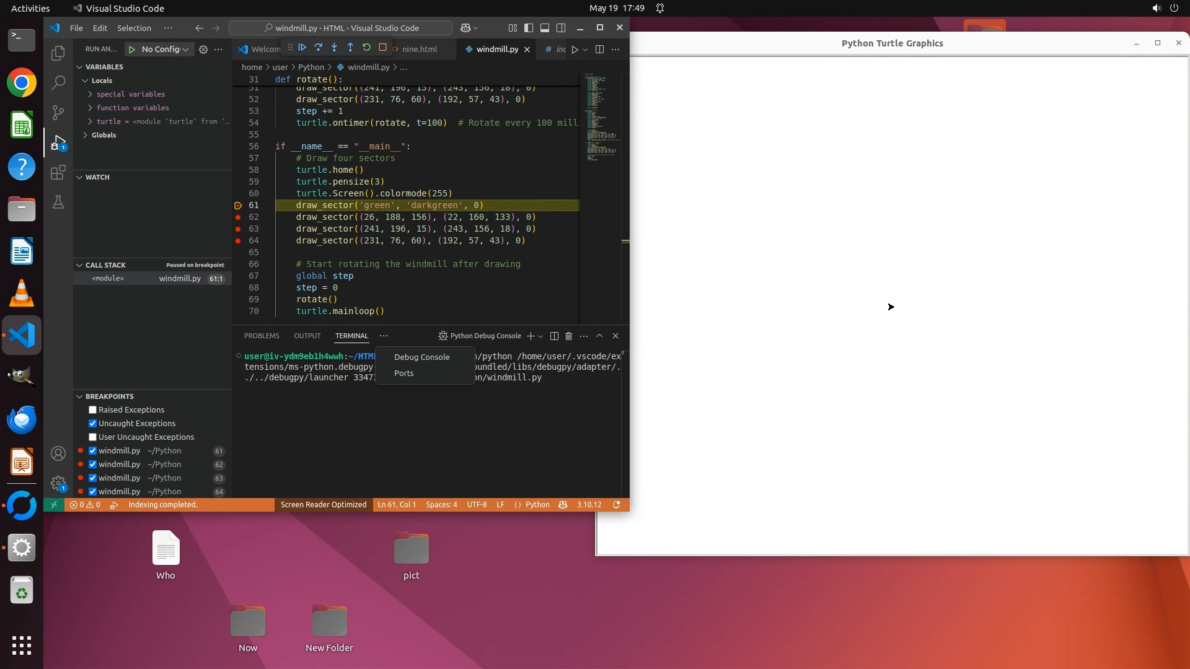Open the PROBLEMS panel tab
The width and height of the screenshot is (1190, 669).
[x=262, y=336]
